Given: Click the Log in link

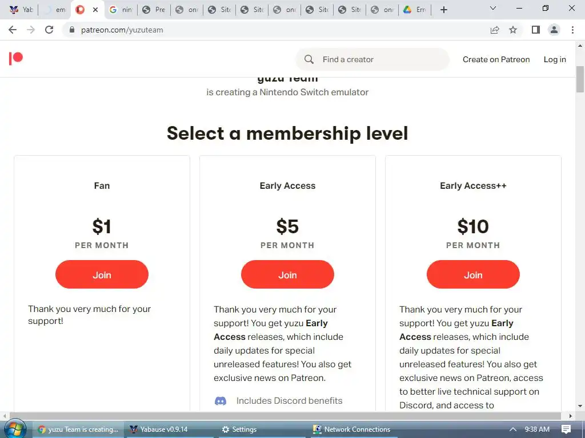Looking at the screenshot, I should 555,59.
